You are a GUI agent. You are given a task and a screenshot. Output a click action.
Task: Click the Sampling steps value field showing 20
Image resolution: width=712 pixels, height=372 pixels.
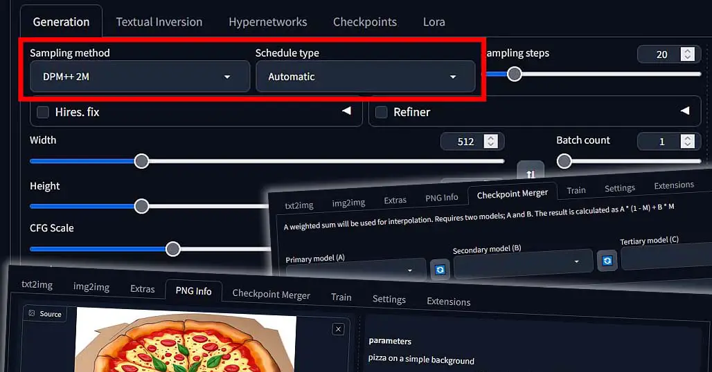[x=661, y=55]
